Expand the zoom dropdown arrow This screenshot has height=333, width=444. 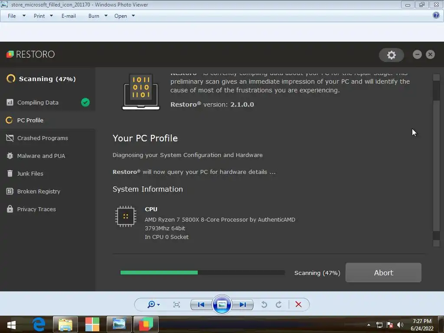pyautogui.click(x=158, y=305)
